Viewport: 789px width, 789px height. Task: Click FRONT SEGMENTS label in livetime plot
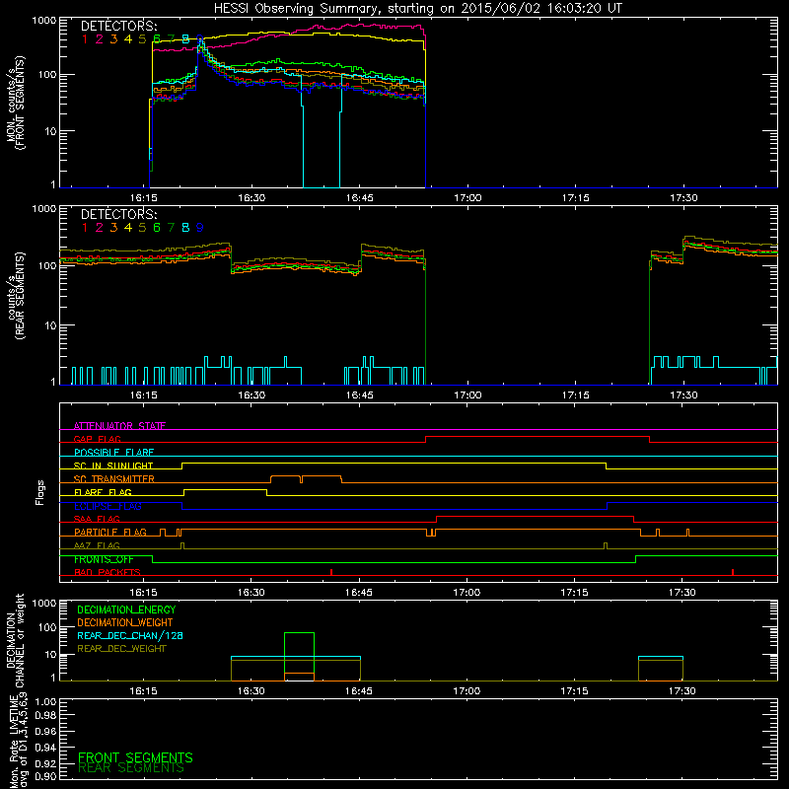click(135, 757)
